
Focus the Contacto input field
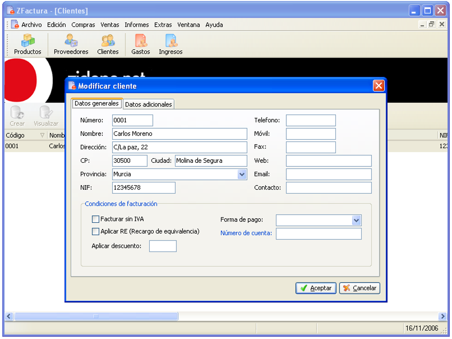click(329, 188)
